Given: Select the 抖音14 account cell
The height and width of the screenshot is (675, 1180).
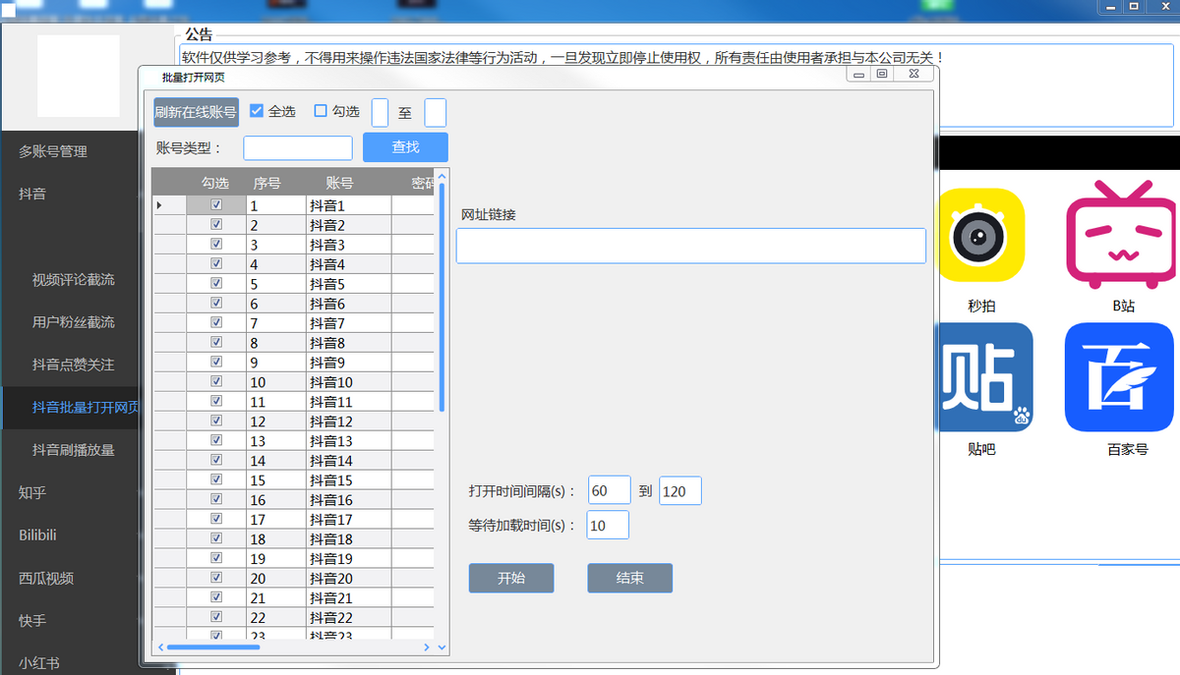Looking at the screenshot, I should pos(348,461).
